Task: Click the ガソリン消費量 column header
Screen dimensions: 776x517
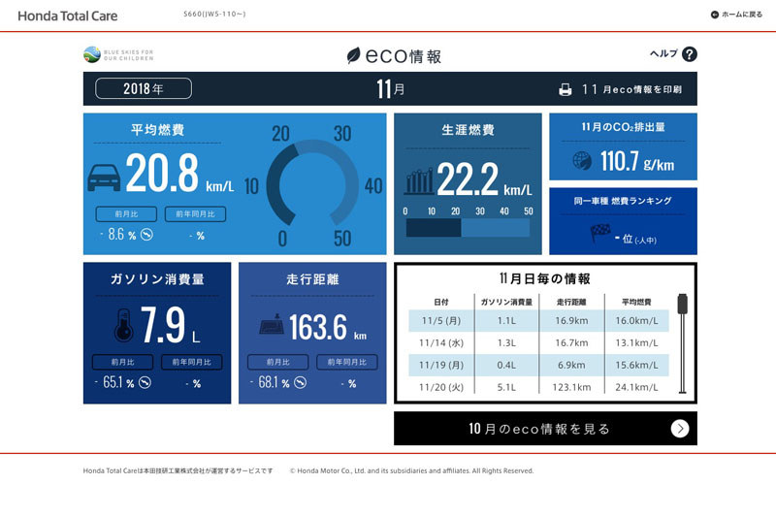Action: [x=506, y=302]
